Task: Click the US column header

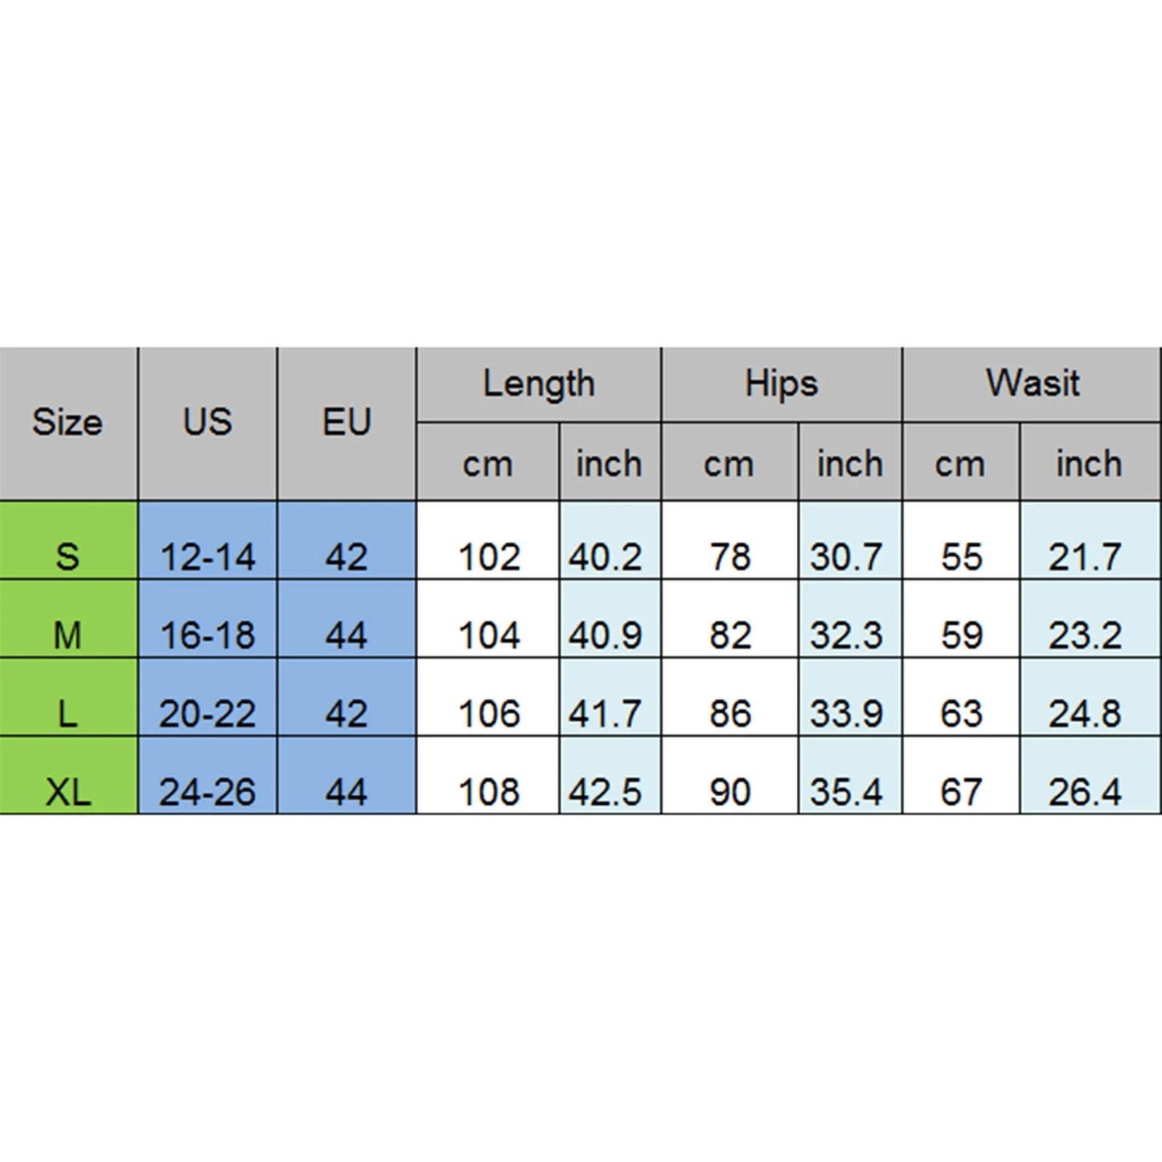Action: pos(207,422)
